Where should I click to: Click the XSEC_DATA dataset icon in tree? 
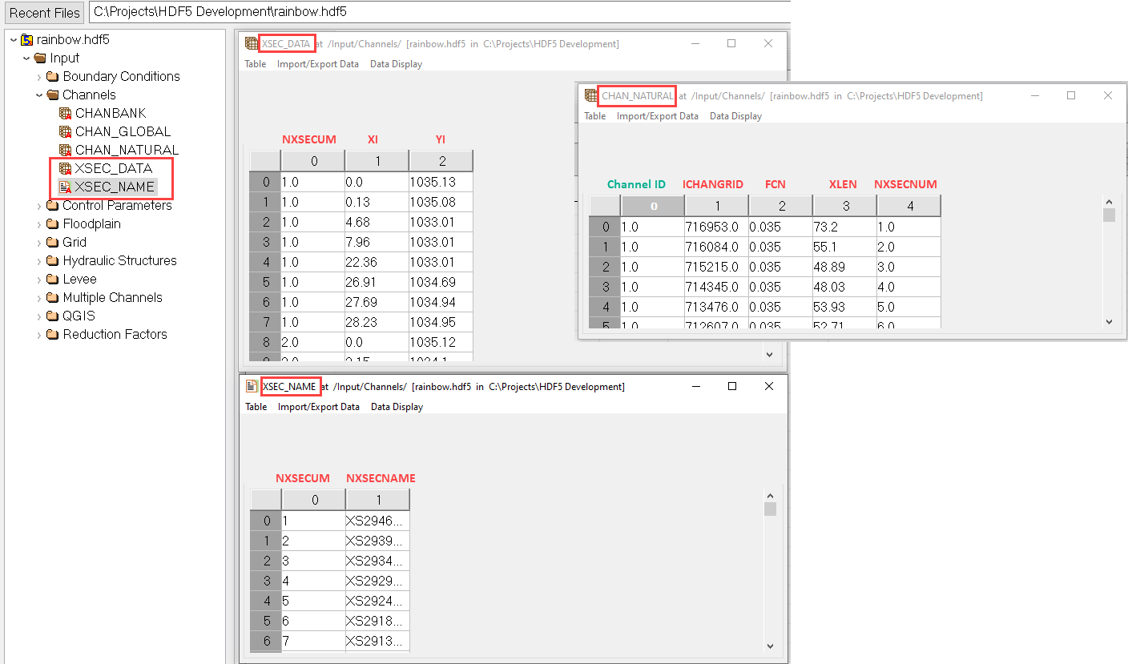(x=66, y=169)
